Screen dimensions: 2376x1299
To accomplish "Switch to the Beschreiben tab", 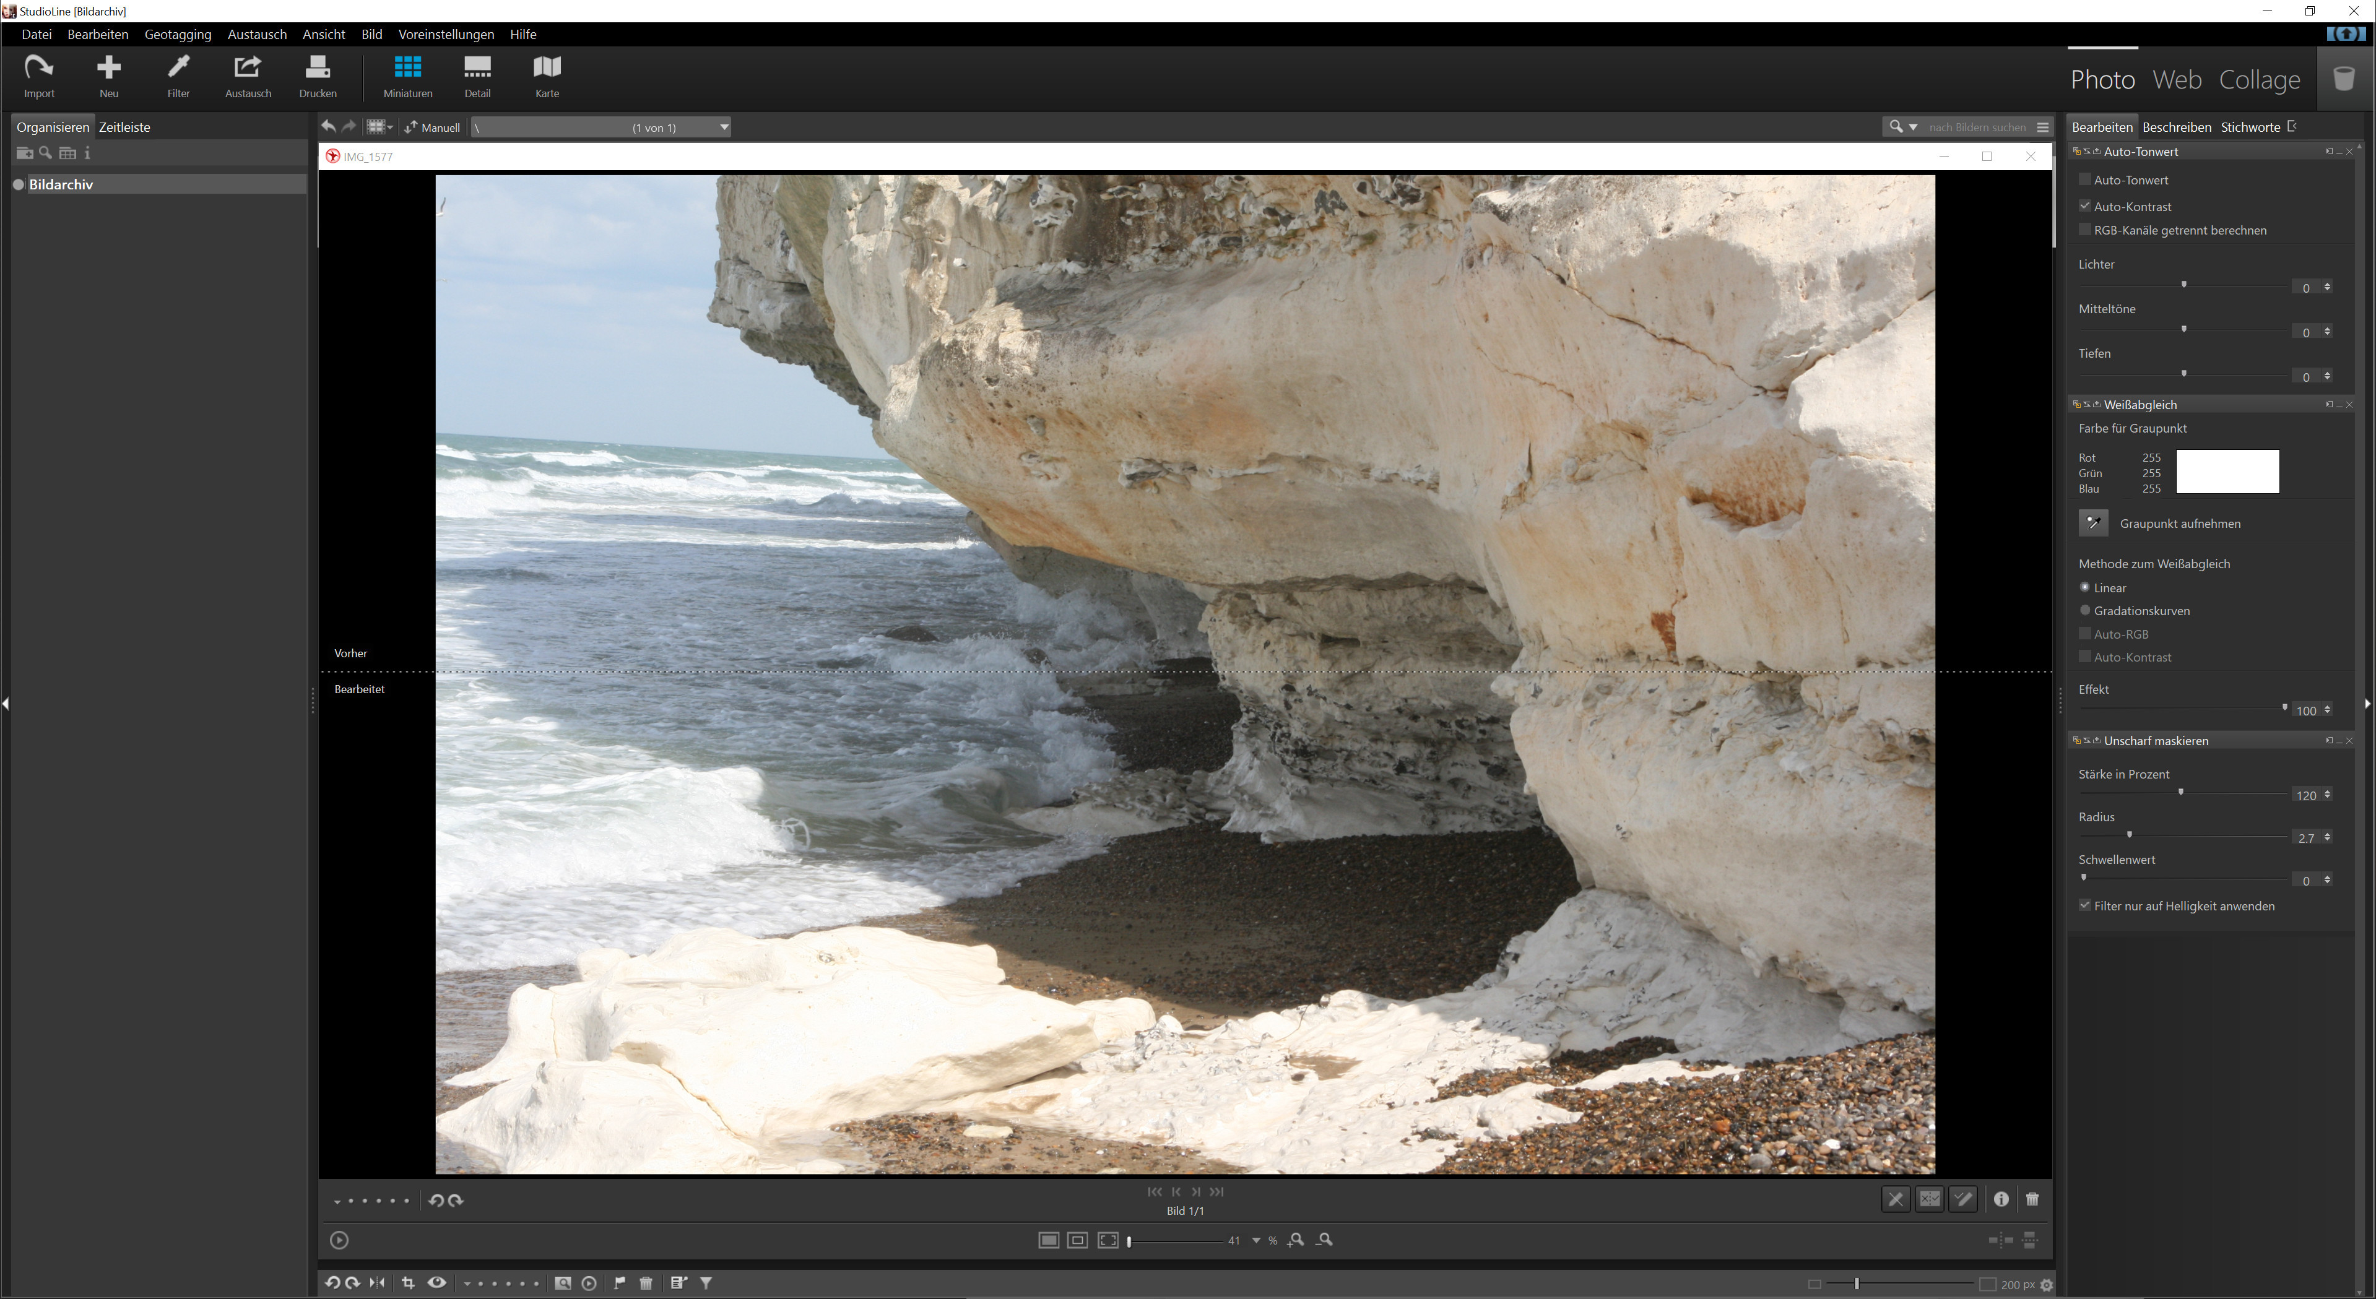I will (x=2176, y=127).
